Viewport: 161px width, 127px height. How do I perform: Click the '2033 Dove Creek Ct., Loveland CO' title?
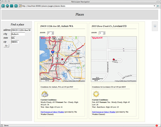[x=109, y=26]
